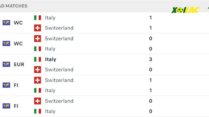209x117 pixels.
Task: Click the Switzerland flag in first WC match
Action: coord(37,28)
